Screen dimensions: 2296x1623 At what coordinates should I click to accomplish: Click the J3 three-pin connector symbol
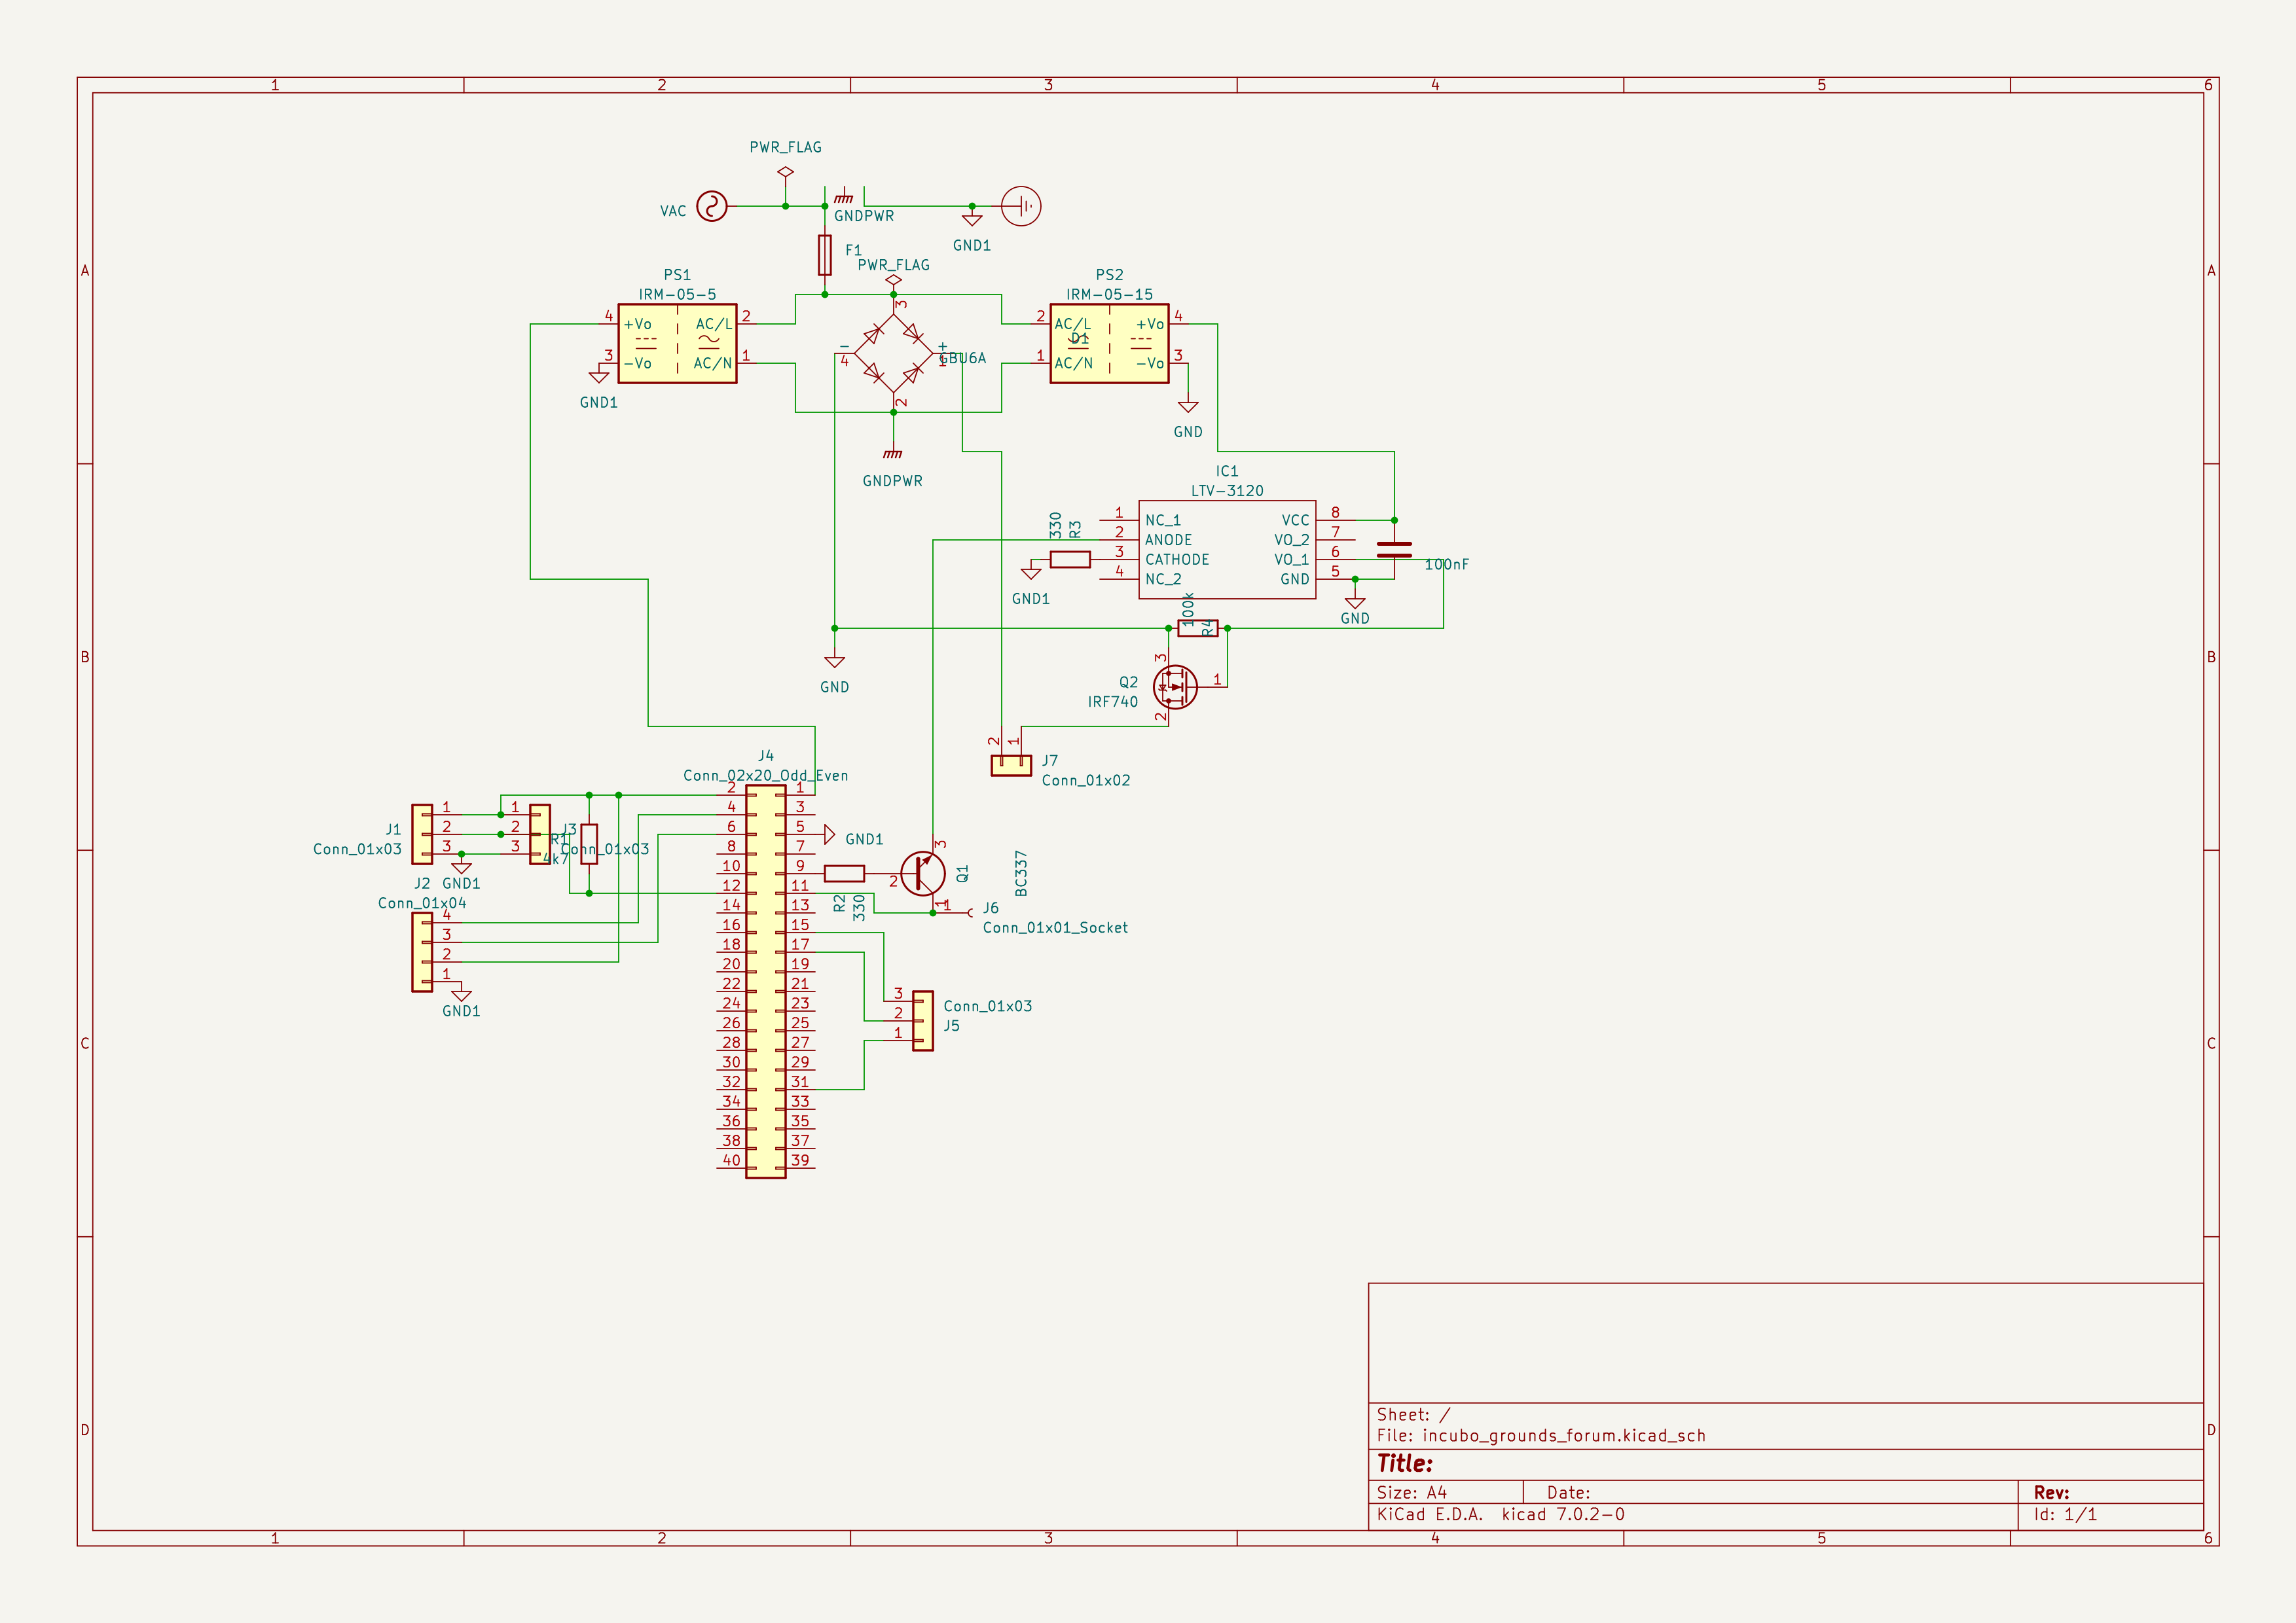[540, 834]
